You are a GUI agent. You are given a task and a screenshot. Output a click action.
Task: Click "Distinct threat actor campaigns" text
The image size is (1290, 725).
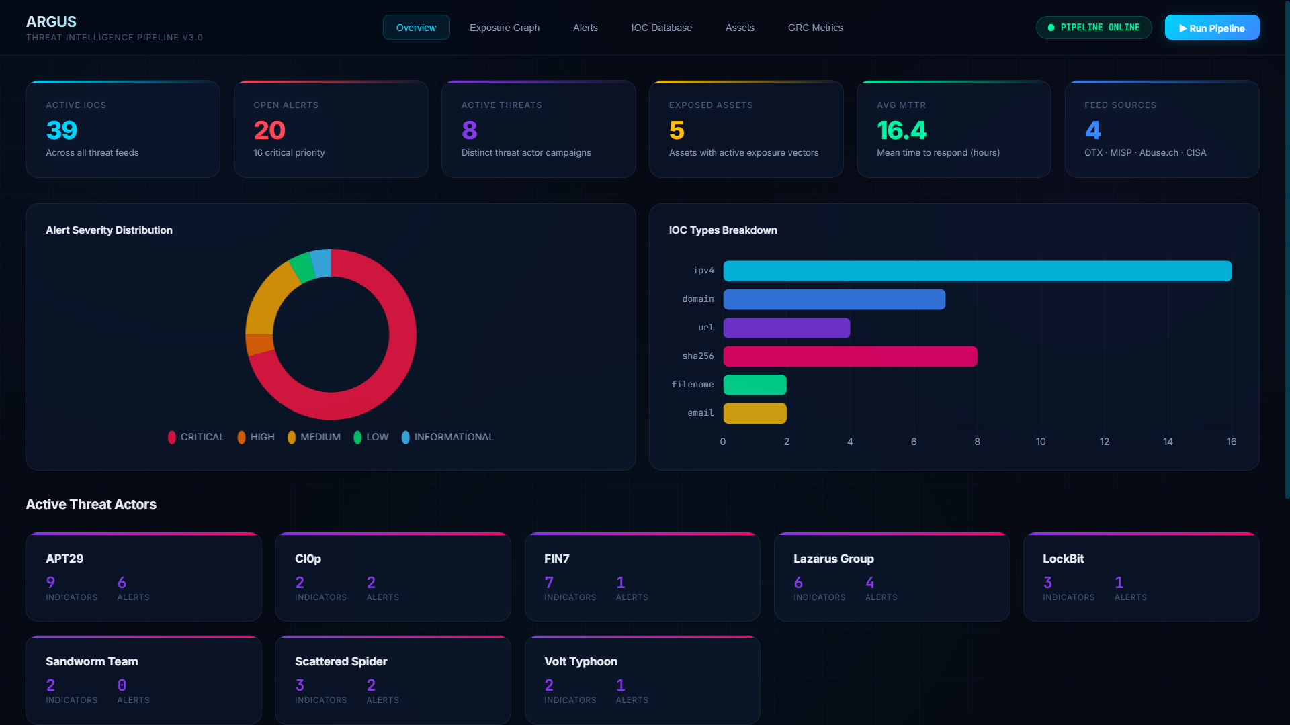tap(526, 153)
